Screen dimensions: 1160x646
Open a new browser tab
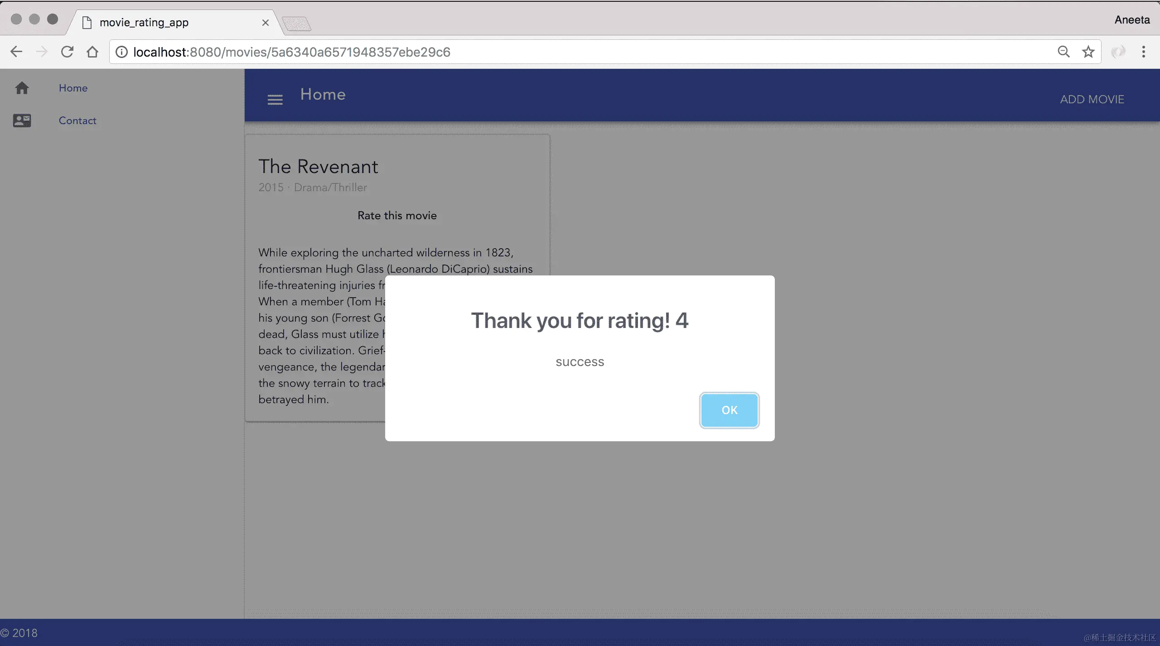[x=297, y=24]
